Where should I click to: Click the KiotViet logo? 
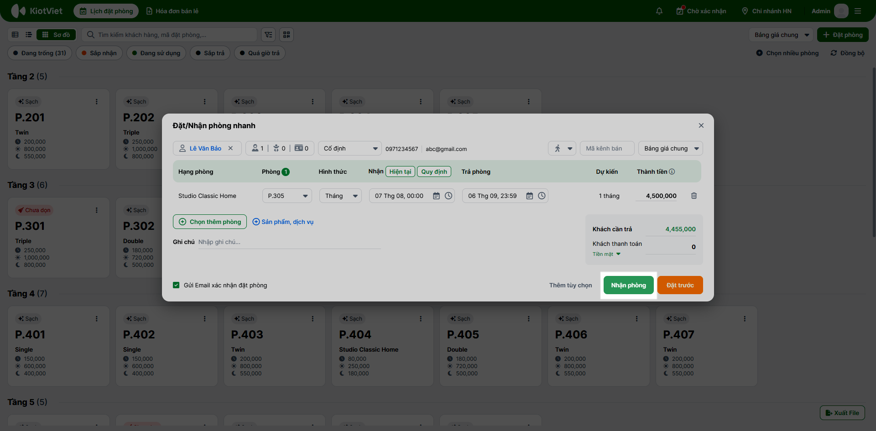click(x=36, y=11)
